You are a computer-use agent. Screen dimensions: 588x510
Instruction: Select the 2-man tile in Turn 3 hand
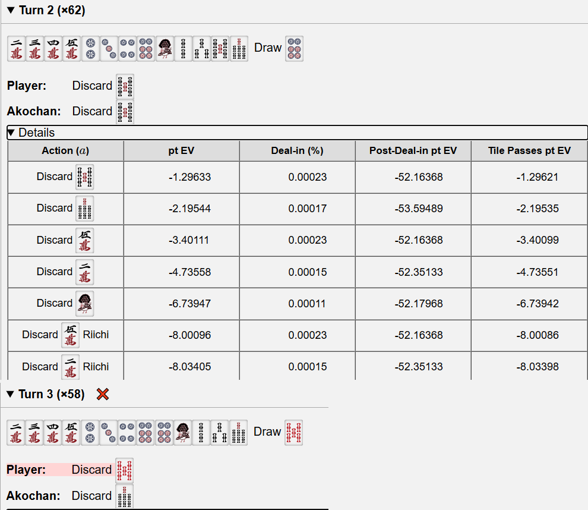16,433
